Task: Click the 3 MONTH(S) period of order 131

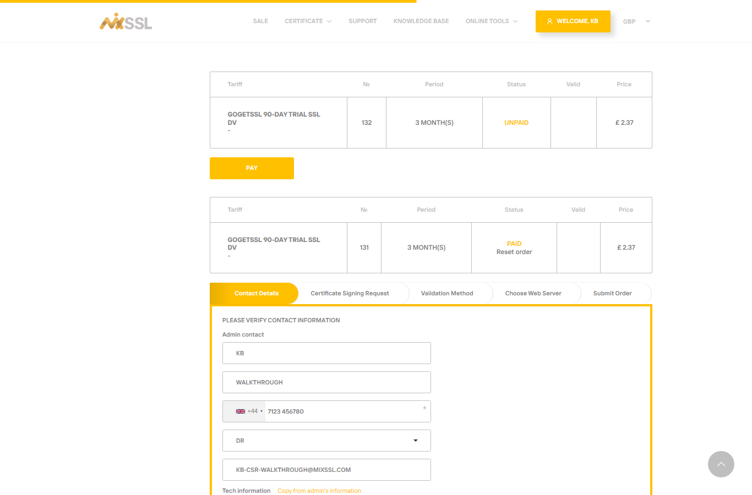Action: tap(427, 248)
